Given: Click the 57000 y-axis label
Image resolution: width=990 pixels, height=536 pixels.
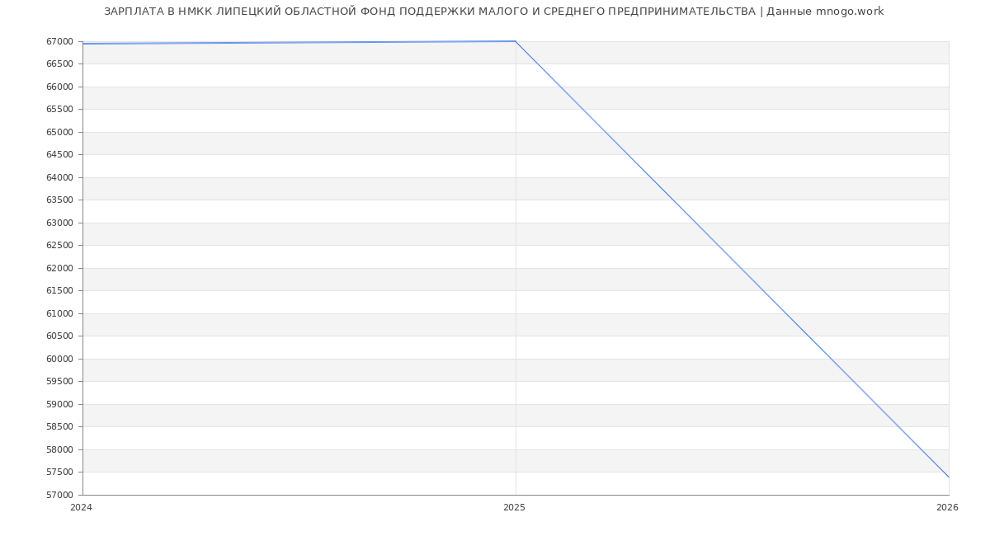Looking at the screenshot, I should [x=60, y=495].
